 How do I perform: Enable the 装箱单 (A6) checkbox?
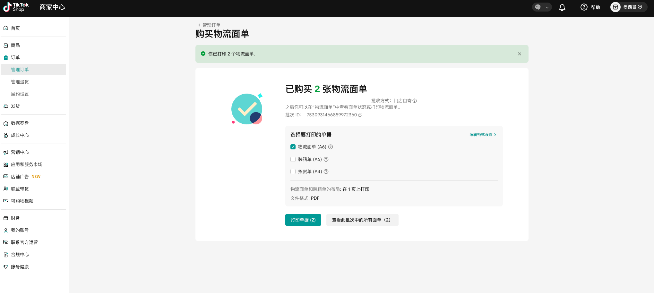pos(293,159)
